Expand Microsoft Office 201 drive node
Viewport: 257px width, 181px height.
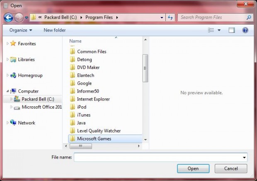(11, 107)
